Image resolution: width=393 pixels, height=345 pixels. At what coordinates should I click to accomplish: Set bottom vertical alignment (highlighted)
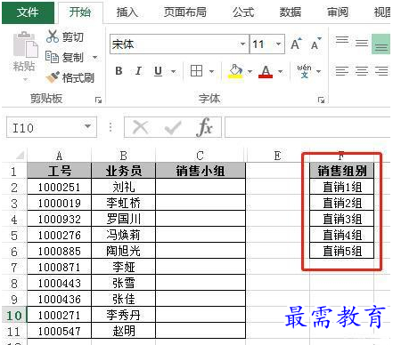point(381,44)
